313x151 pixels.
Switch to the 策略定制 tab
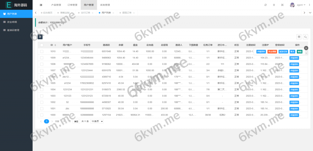pos(65,13)
